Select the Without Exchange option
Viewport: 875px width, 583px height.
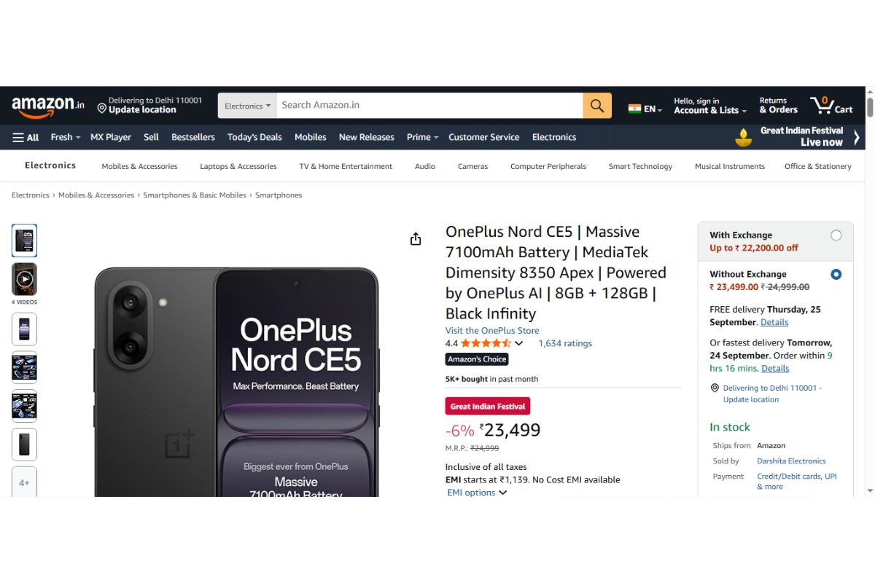836,274
